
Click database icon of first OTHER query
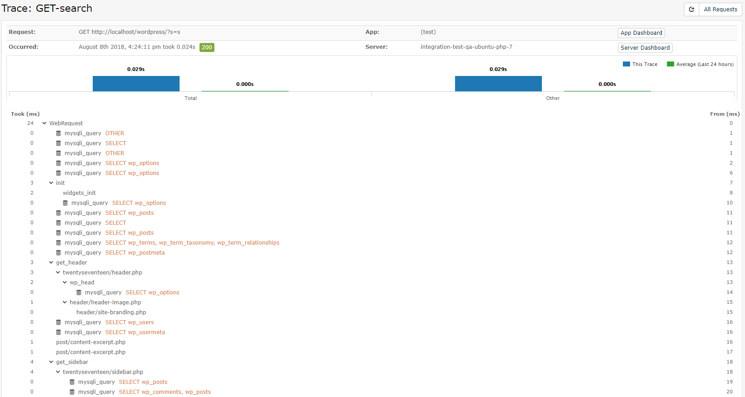(x=58, y=133)
